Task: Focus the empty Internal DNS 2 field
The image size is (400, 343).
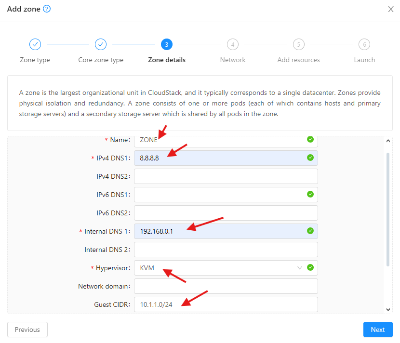Action: pyautogui.click(x=226, y=250)
